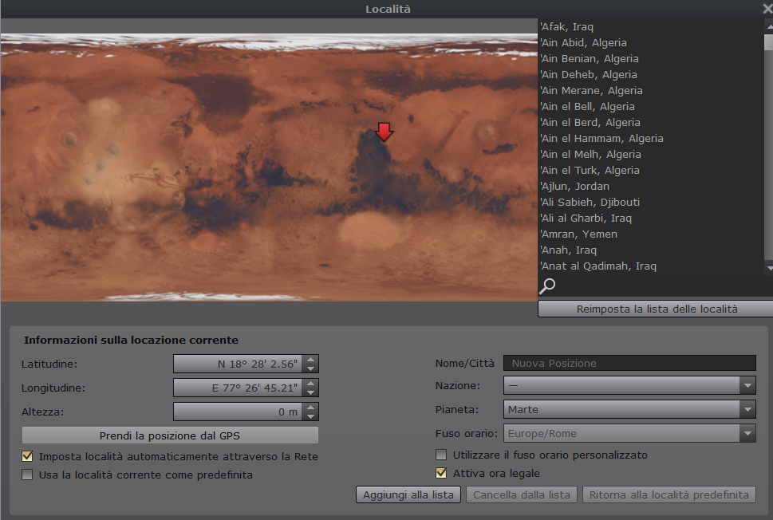Click Ritorna alla località predefinita
The width and height of the screenshot is (773, 520).
(x=669, y=494)
